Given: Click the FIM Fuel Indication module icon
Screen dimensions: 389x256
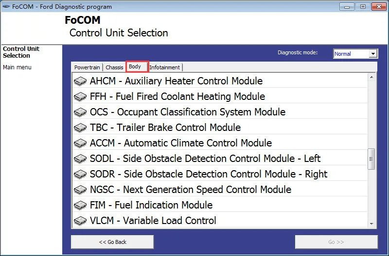Looking at the screenshot, I should pos(80,205).
